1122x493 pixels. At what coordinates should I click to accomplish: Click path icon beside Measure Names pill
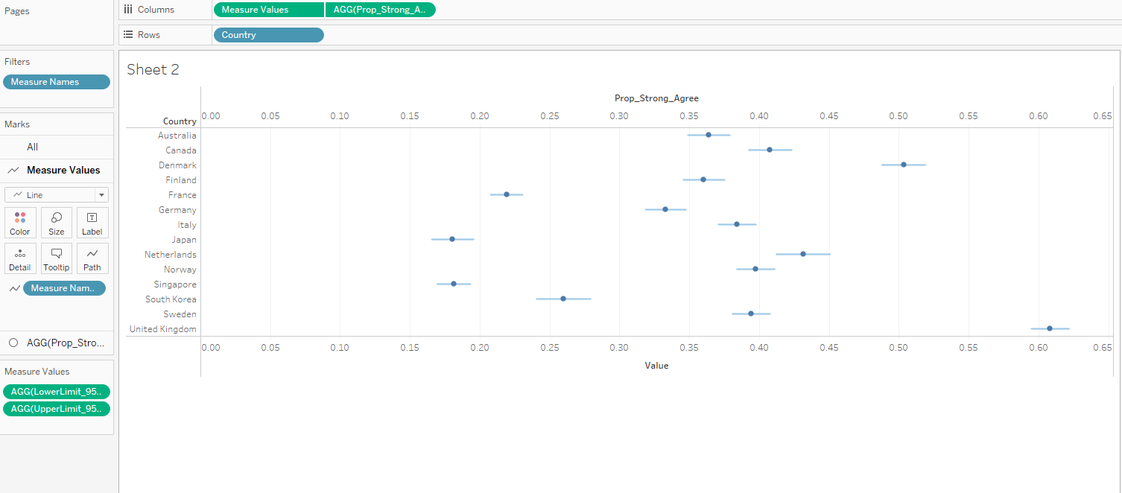pos(14,288)
